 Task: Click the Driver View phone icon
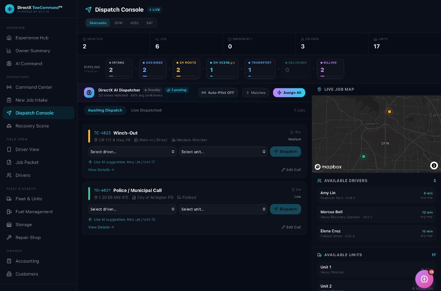pos(9,149)
